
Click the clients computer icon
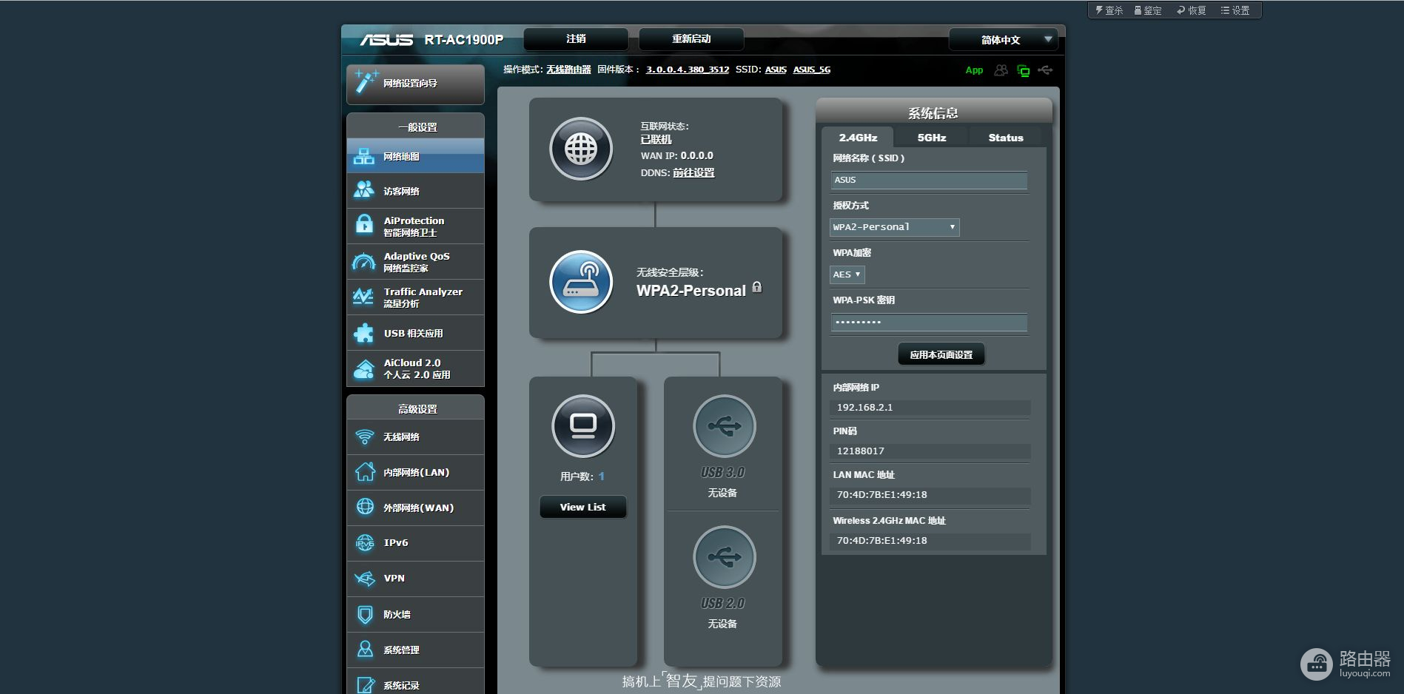pyautogui.click(x=583, y=426)
